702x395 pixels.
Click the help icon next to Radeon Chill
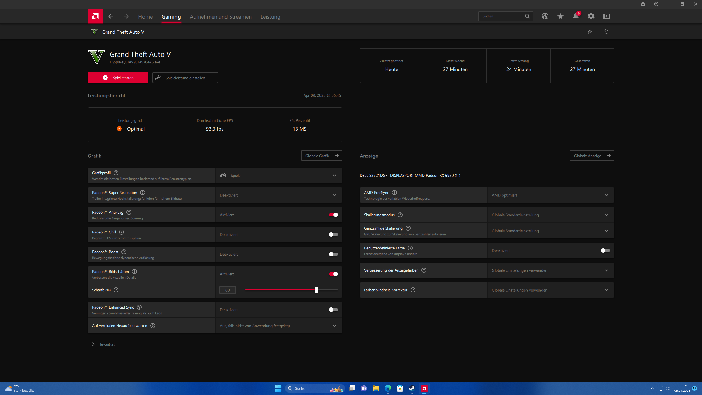point(121,232)
